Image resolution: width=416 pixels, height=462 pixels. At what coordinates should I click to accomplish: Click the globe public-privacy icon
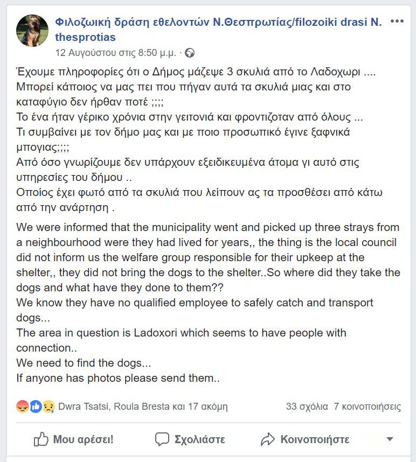pyautogui.click(x=189, y=53)
